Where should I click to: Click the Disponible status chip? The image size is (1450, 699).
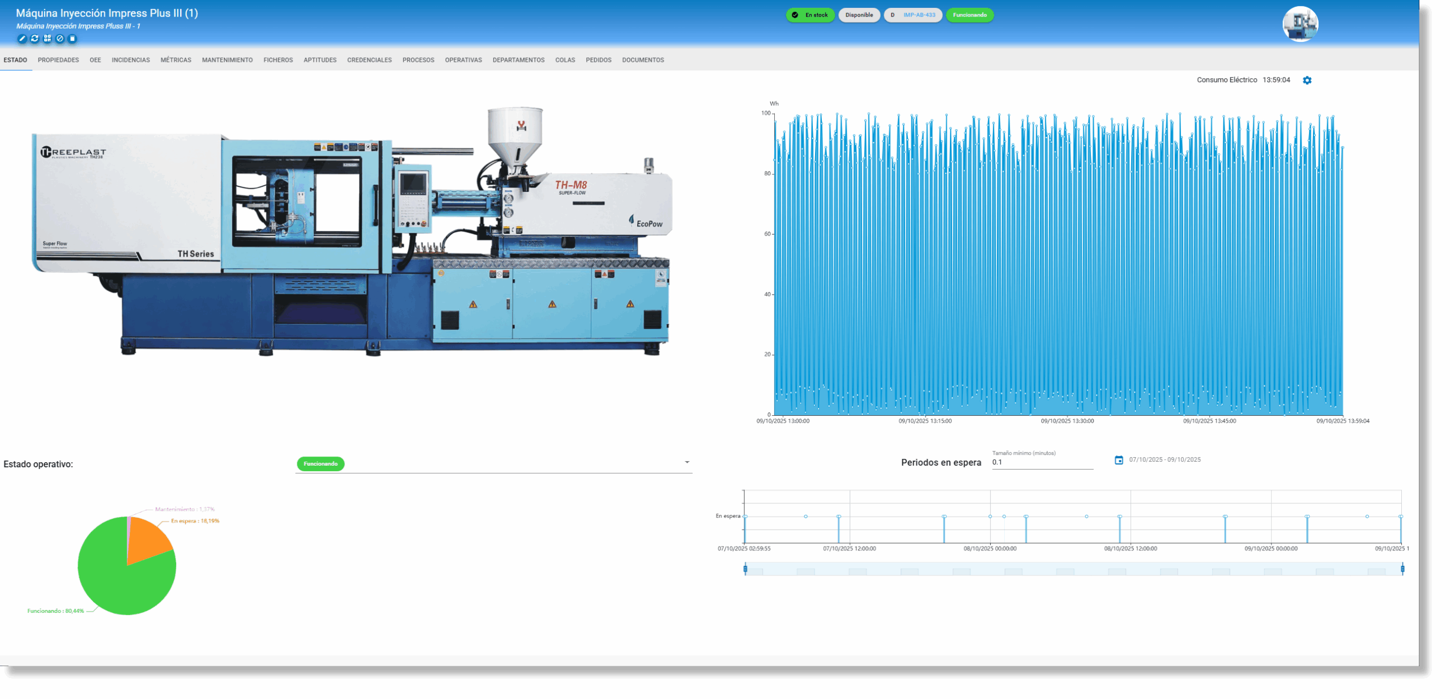tap(859, 15)
